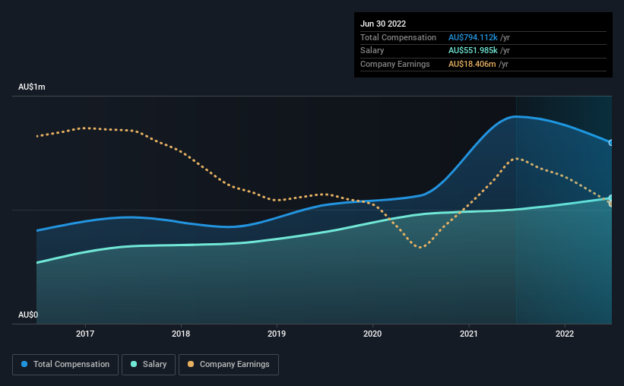Toggle the Company Earnings legend button
624x386 pixels.
click(229, 365)
